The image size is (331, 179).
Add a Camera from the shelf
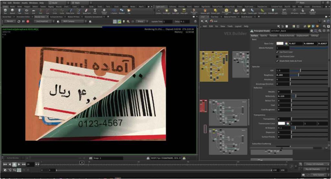click(x=158, y=11)
